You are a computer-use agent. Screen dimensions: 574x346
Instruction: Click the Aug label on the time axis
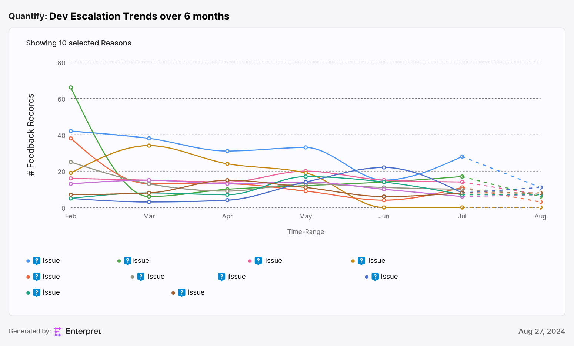coord(540,216)
